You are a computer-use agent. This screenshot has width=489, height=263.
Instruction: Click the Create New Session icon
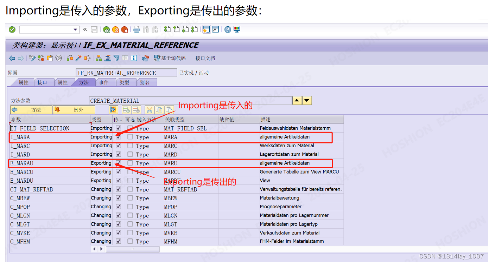click(x=207, y=29)
